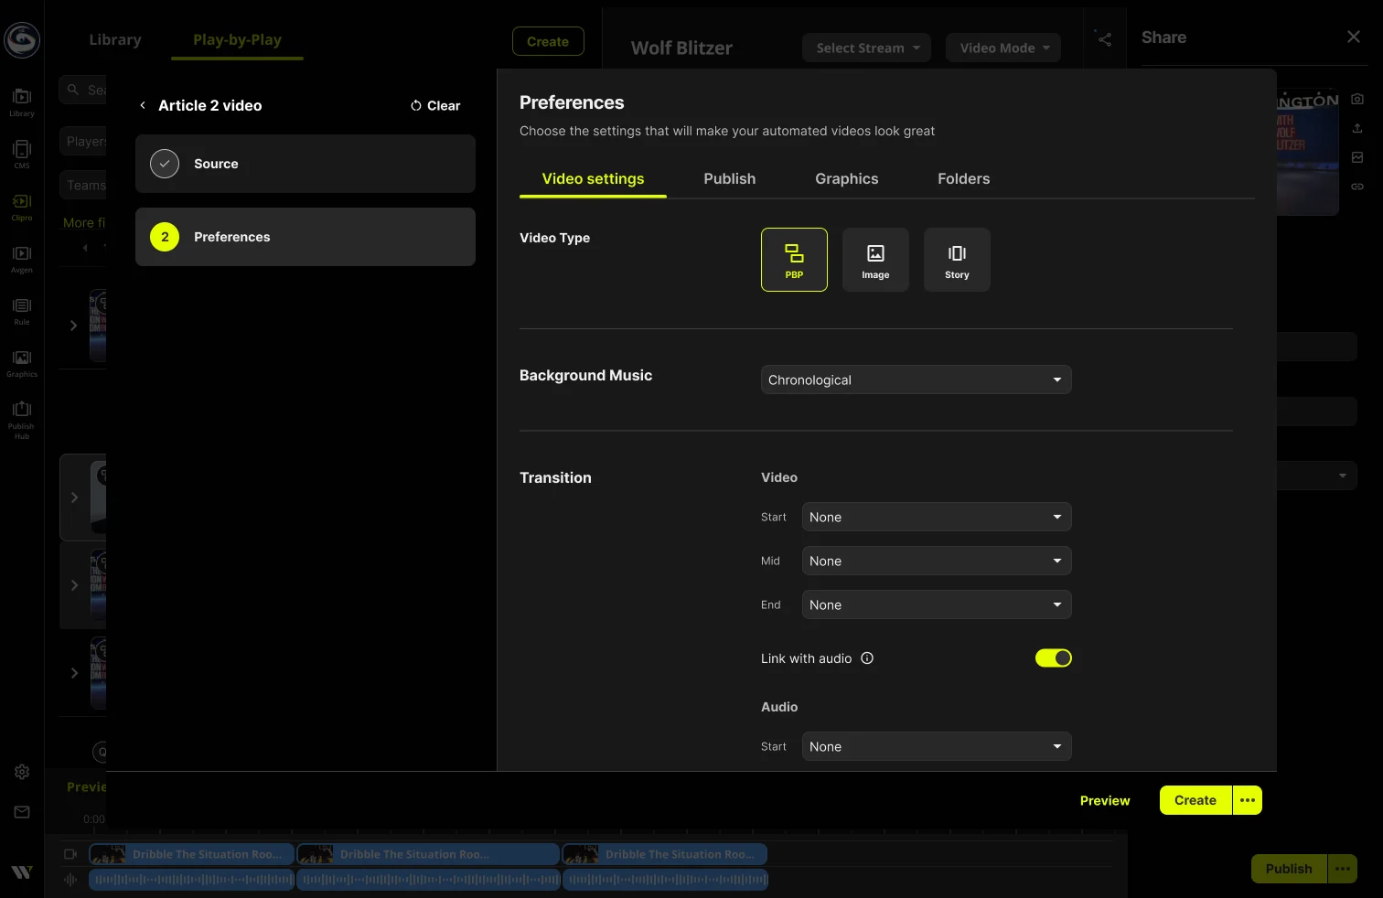
Task: Open the Video Start transition dropdown
Action: coord(937,517)
